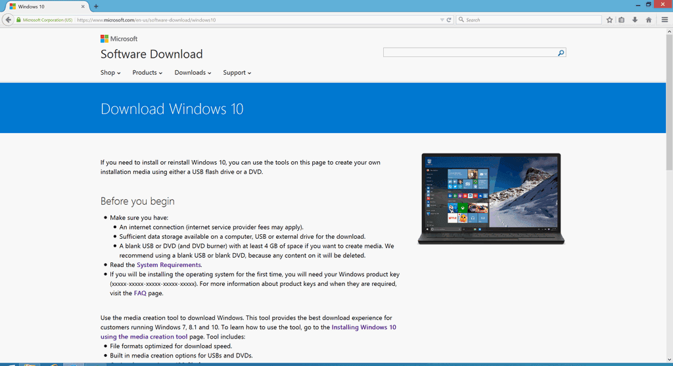Click the magnifier in Microsoft site search
Image resolution: width=673 pixels, height=366 pixels.
pyautogui.click(x=561, y=52)
